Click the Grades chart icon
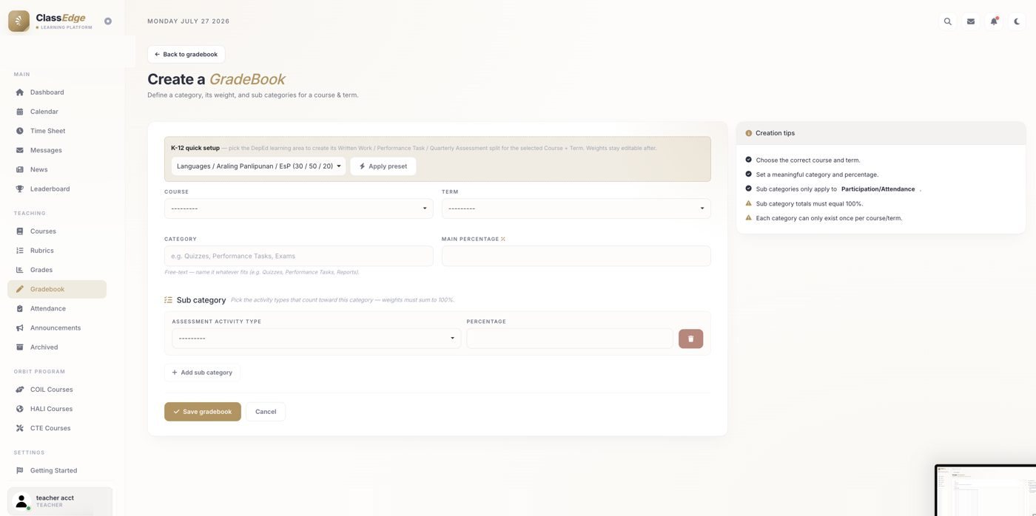The width and height of the screenshot is (1036, 516). pos(20,270)
